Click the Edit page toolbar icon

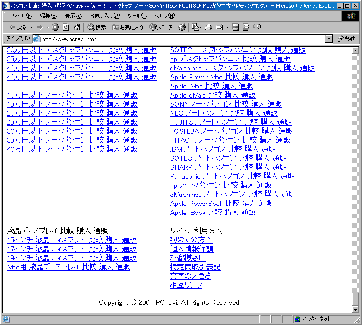[219, 27]
